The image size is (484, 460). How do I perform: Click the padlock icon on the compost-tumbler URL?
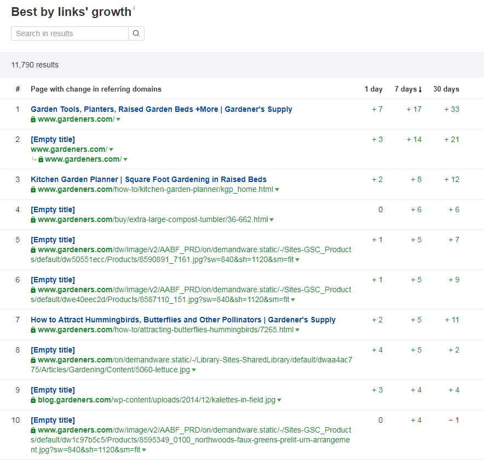pos(33,220)
